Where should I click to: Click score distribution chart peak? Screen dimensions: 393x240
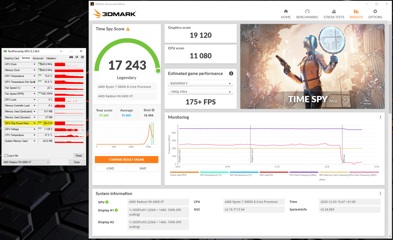click(x=150, y=124)
